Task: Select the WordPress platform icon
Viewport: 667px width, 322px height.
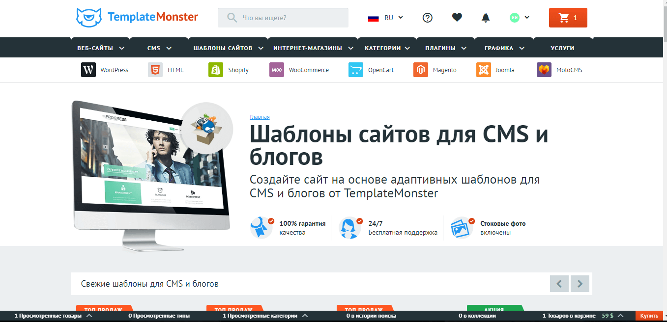Action: pos(88,70)
